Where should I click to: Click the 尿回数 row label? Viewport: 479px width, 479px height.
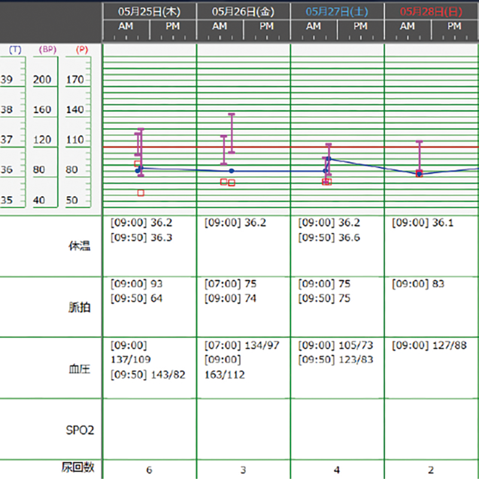pyautogui.click(x=78, y=467)
